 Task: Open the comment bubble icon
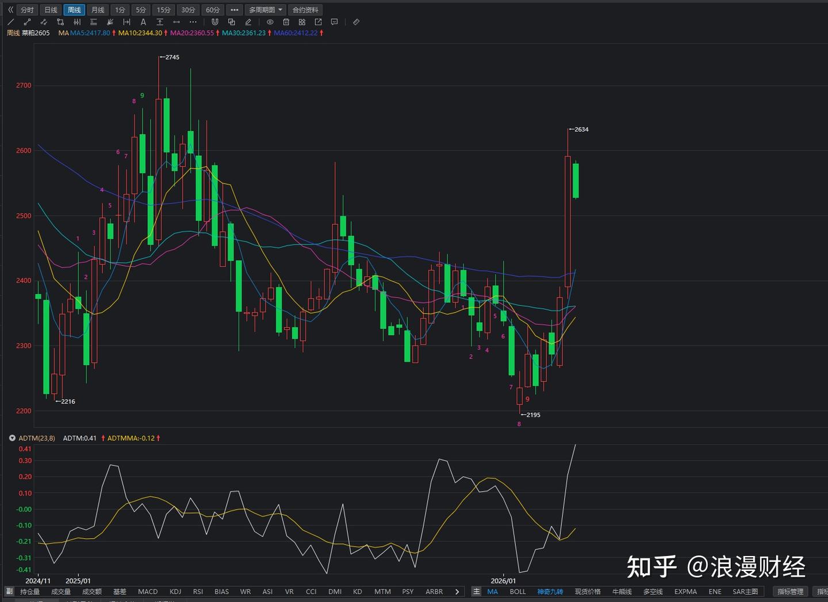tap(335, 22)
